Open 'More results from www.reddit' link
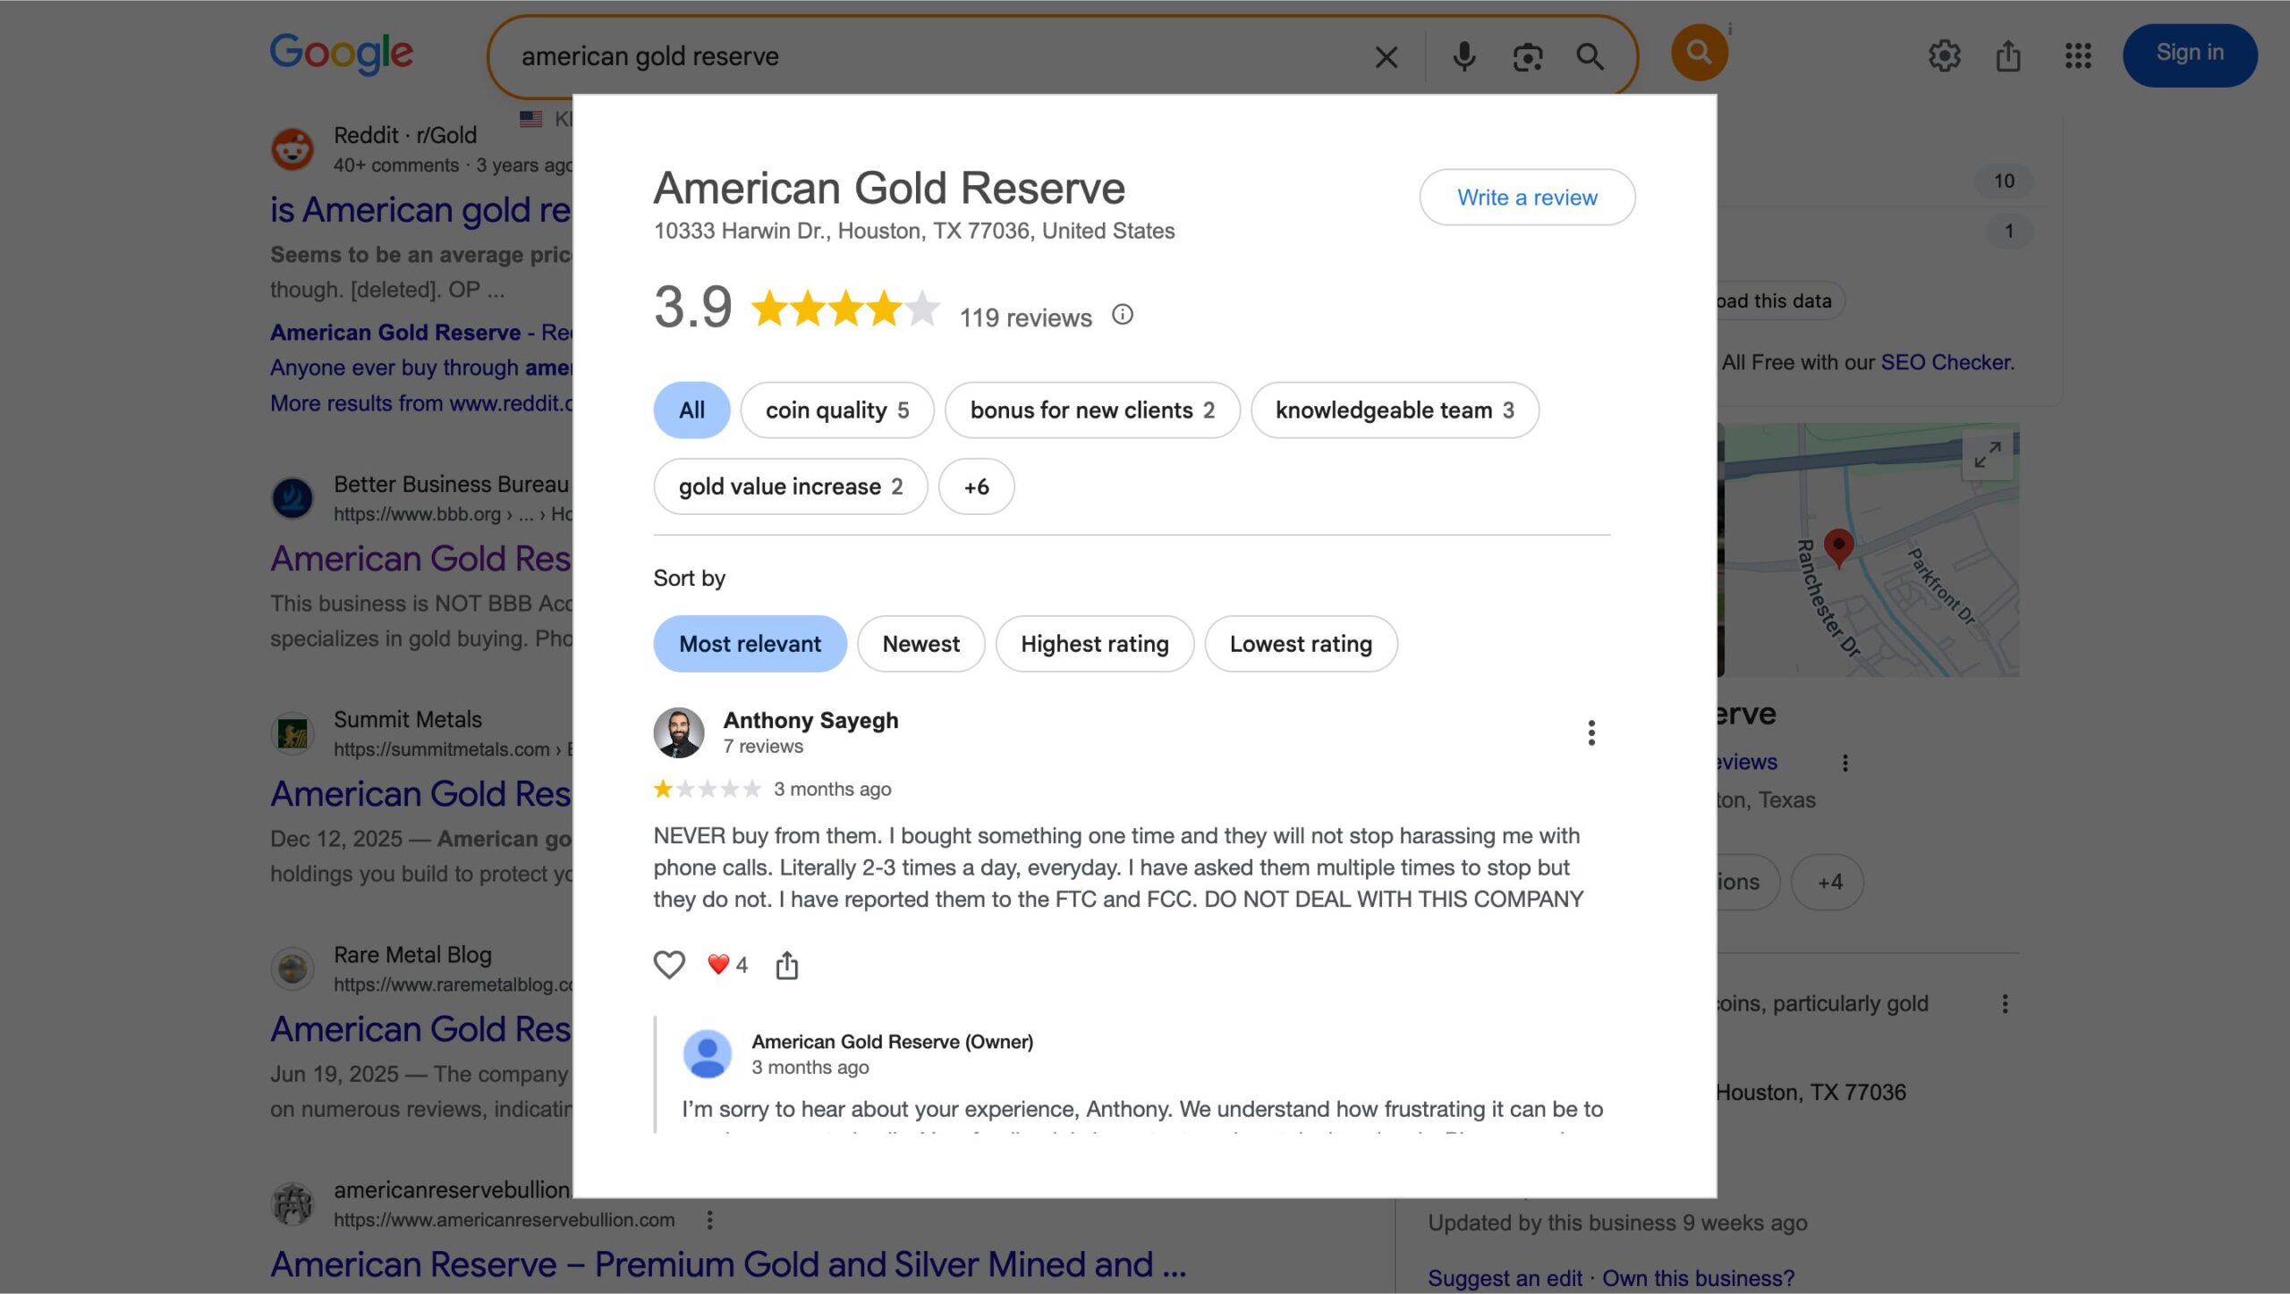Image resolution: width=2290 pixels, height=1294 pixels. pyautogui.click(x=420, y=403)
